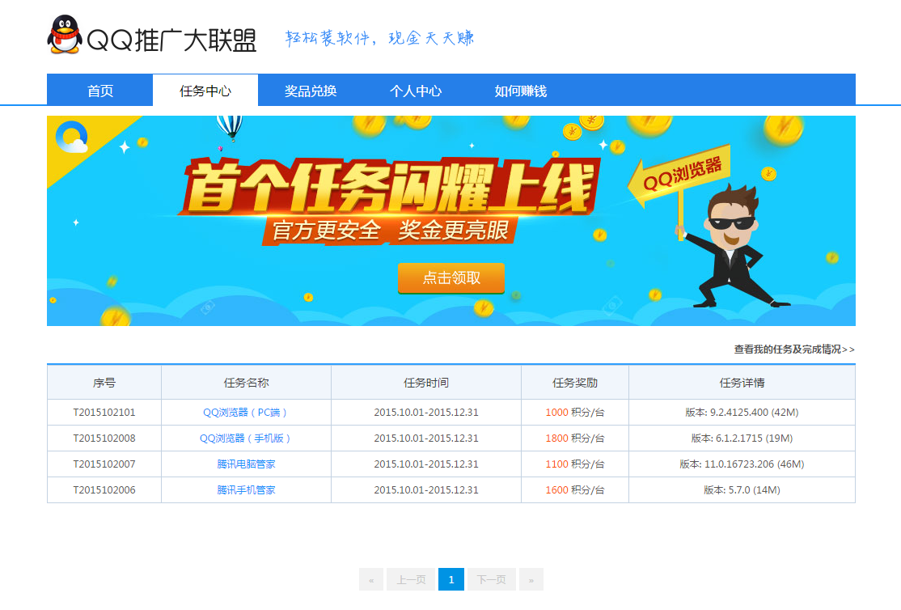The height and width of the screenshot is (610, 901).
Task: Switch to the 首页 tab
Action: point(99,91)
